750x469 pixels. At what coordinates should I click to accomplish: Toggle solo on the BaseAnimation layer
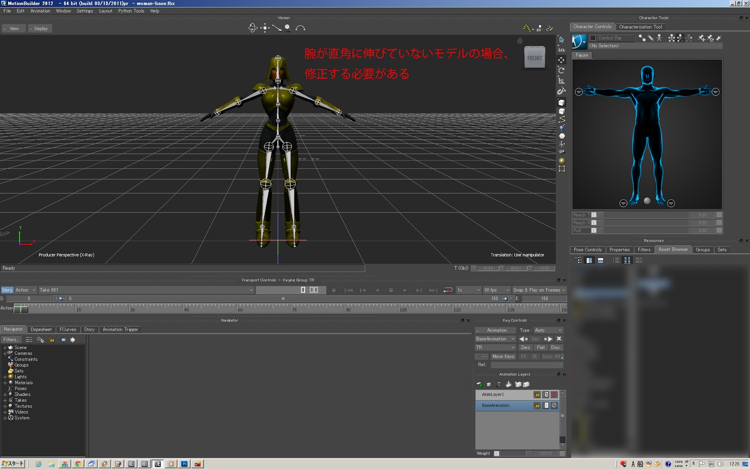(547, 406)
